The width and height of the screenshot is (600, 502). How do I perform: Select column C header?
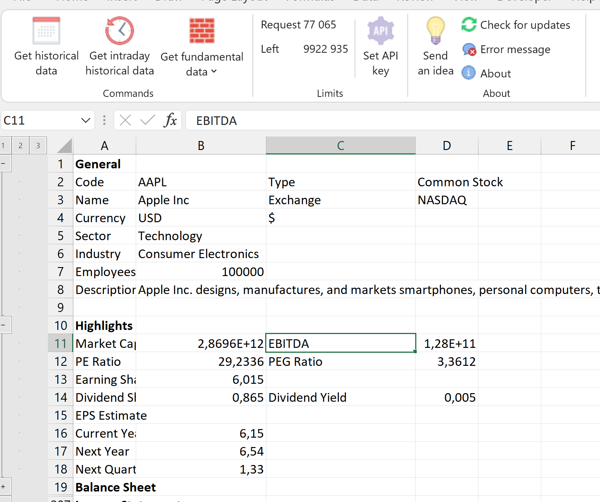click(340, 146)
